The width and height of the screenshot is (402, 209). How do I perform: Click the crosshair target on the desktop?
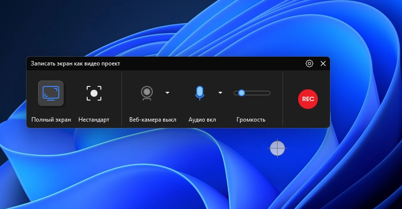pos(278,148)
